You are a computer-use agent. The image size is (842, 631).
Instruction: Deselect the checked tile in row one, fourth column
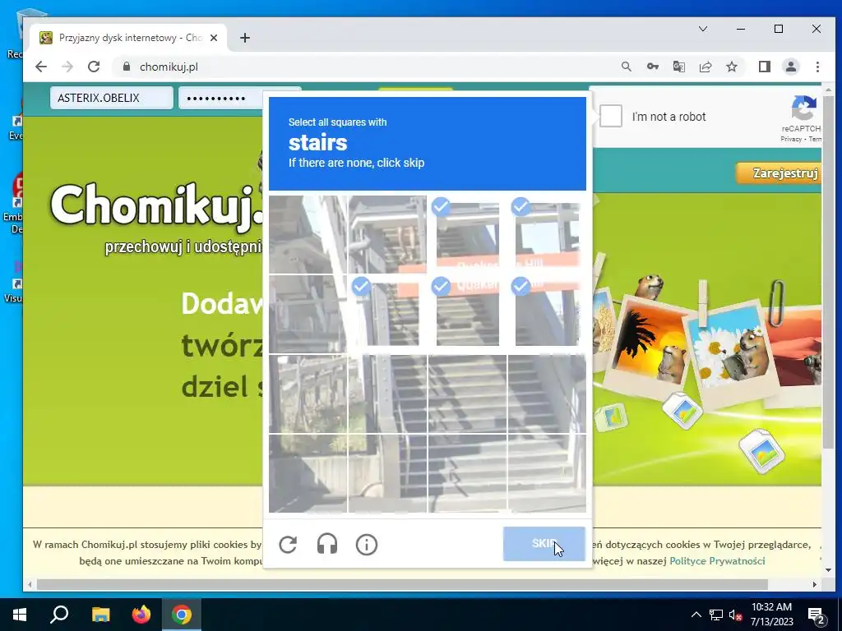tap(547, 234)
